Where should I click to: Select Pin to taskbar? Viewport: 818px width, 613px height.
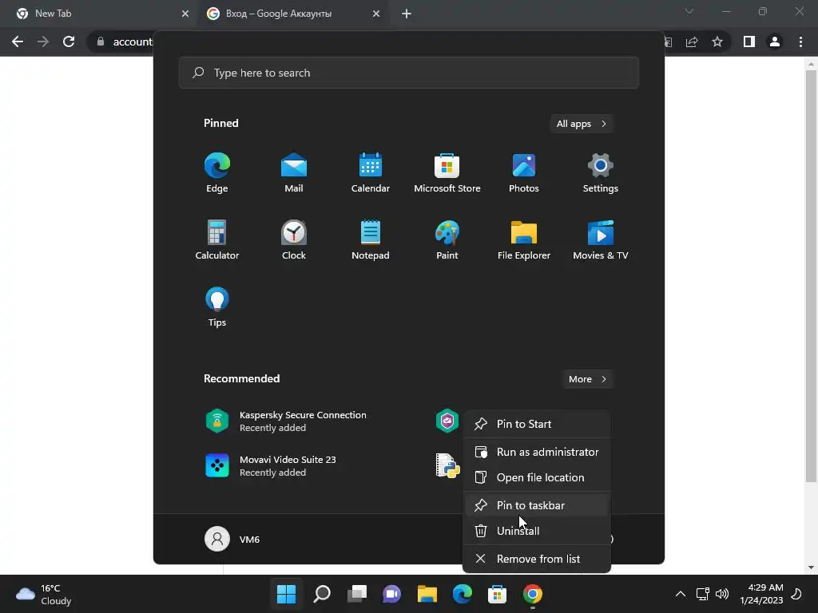pos(537,505)
